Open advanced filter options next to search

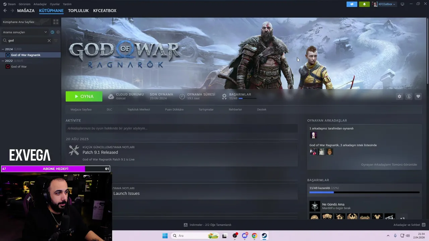pyautogui.click(x=56, y=41)
